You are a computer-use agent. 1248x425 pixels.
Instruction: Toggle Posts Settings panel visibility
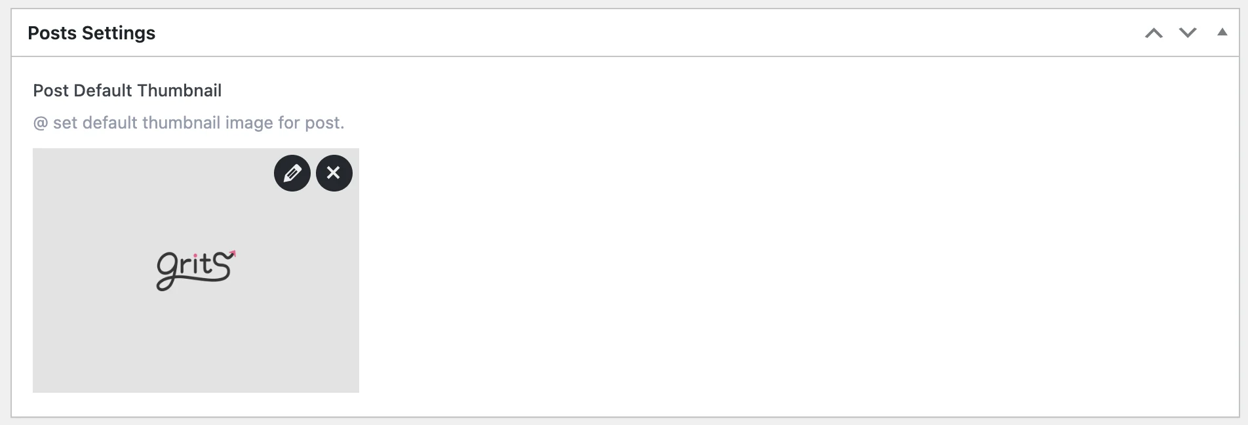pyautogui.click(x=1222, y=32)
